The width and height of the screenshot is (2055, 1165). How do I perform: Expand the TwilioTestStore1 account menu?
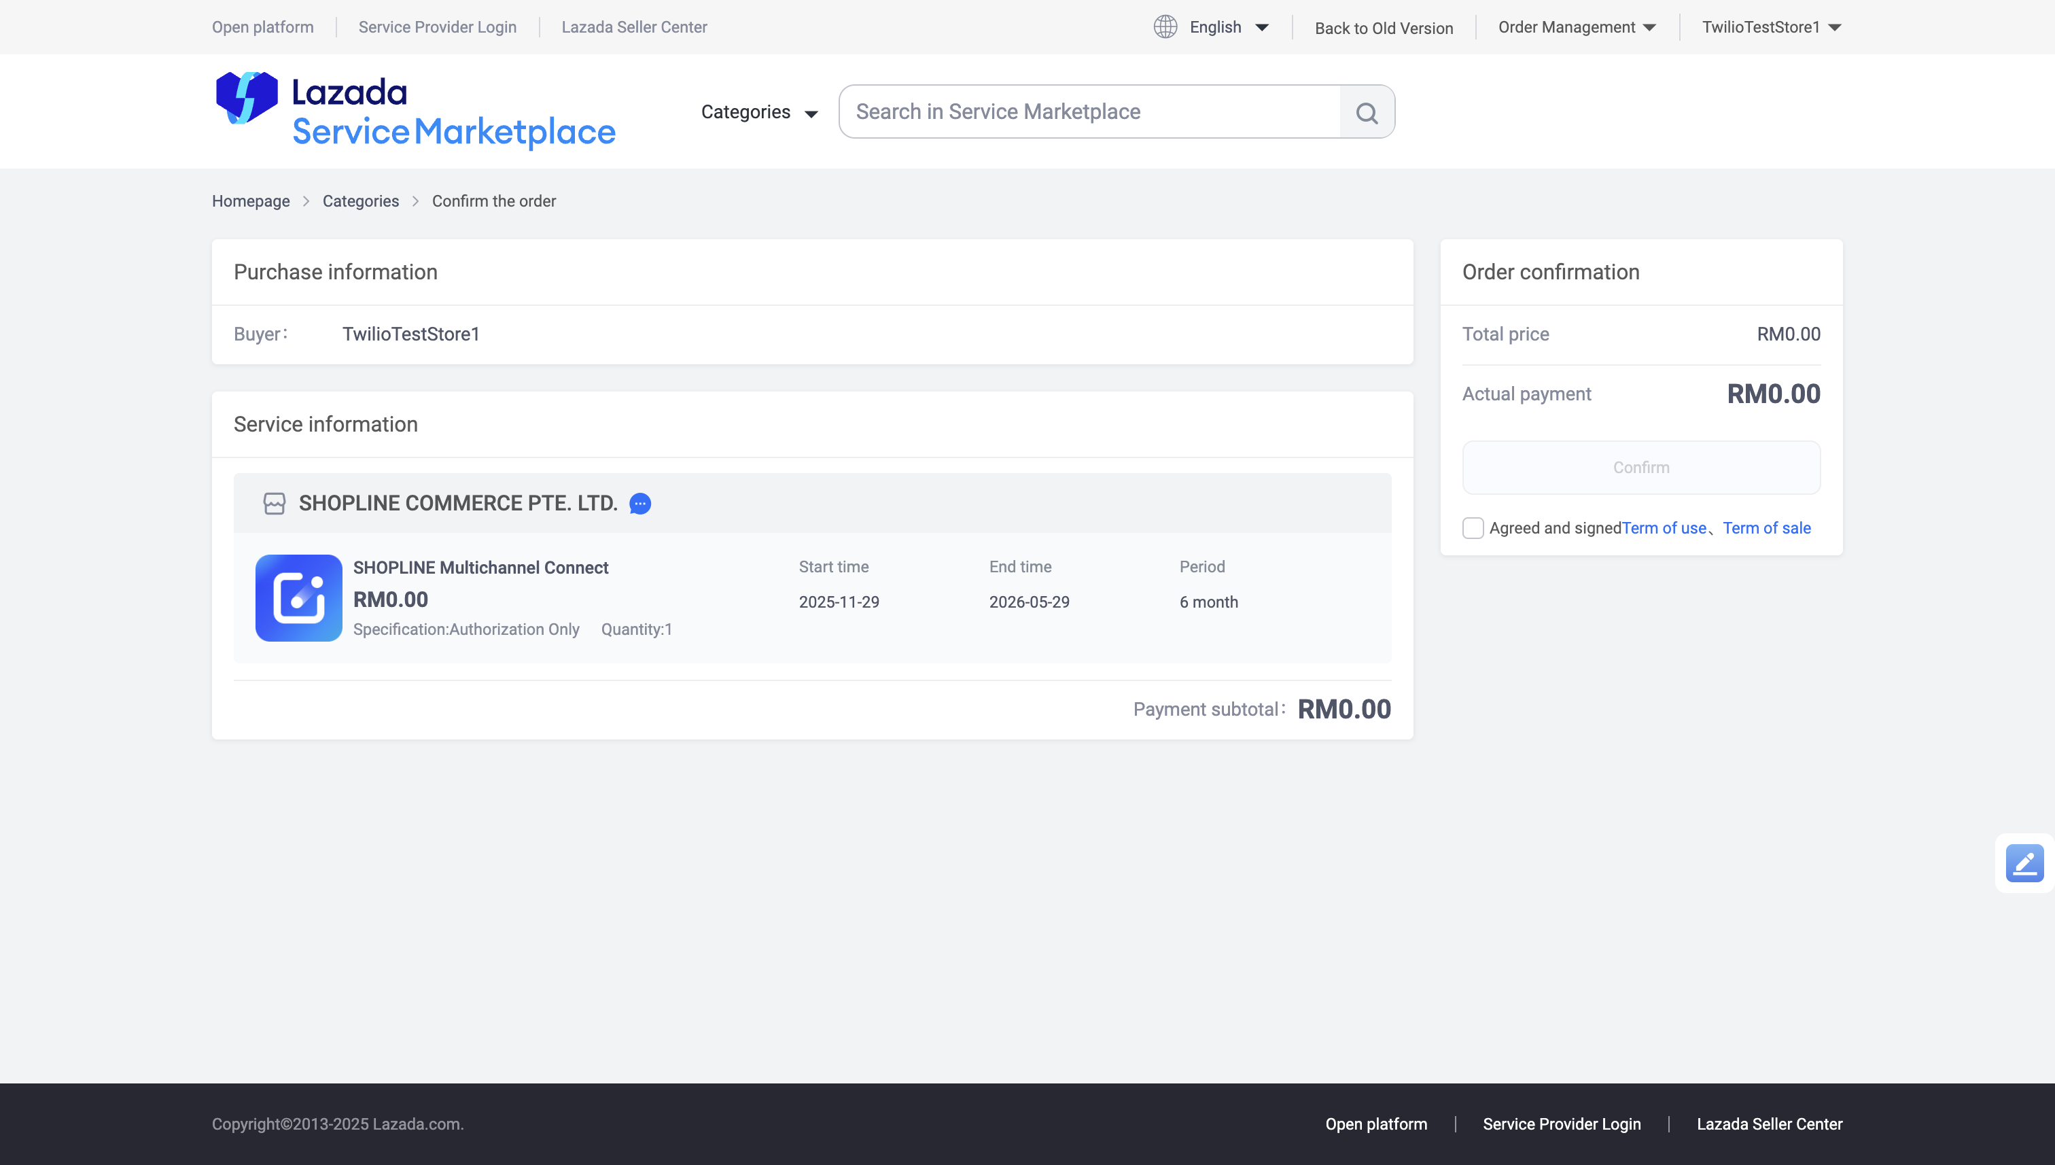pyautogui.click(x=1771, y=27)
